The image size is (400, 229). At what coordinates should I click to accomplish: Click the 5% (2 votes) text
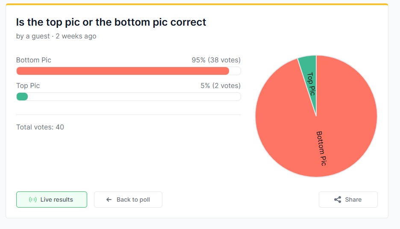tap(221, 86)
